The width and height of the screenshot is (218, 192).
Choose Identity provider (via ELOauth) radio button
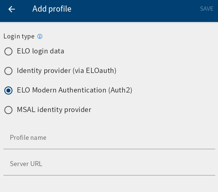click(8, 71)
